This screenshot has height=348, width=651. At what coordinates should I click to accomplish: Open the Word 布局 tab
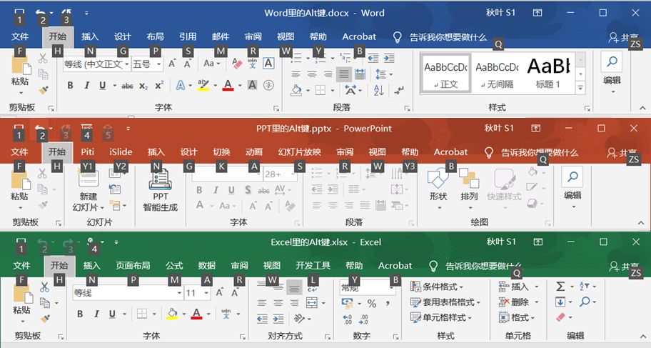pos(155,36)
